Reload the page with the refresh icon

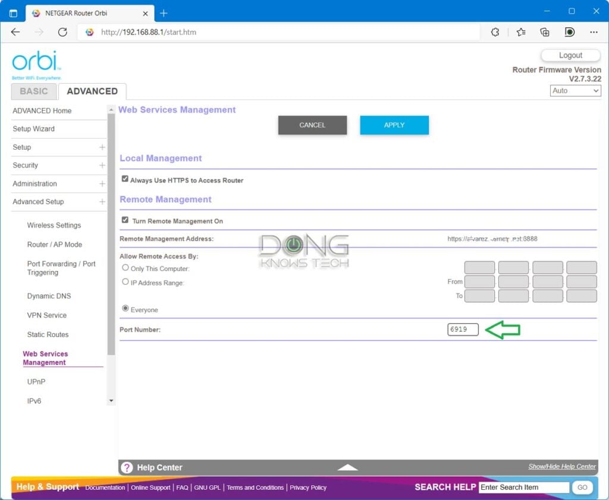click(x=62, y=32)
